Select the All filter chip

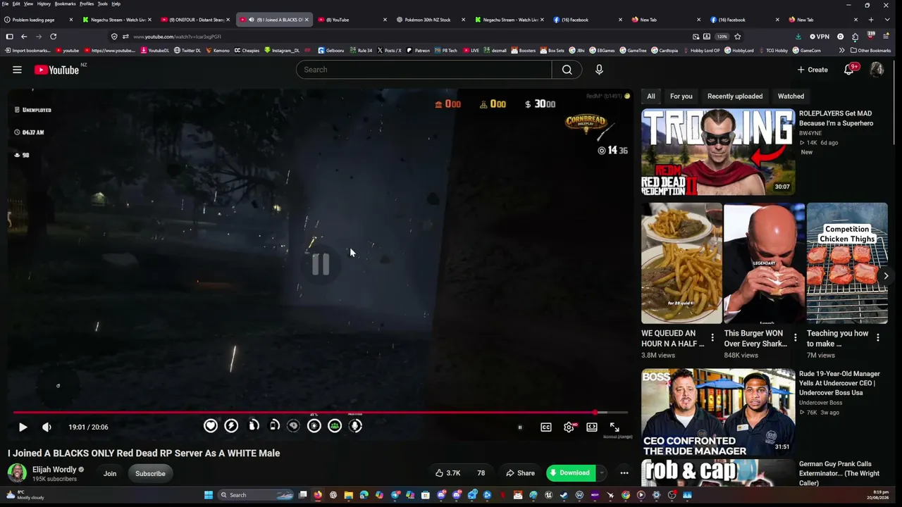(x=651, y=96)
